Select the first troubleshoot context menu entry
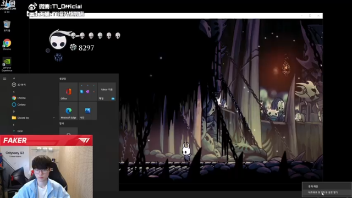Screen dimensions: 352x198 tap(327, 186)
